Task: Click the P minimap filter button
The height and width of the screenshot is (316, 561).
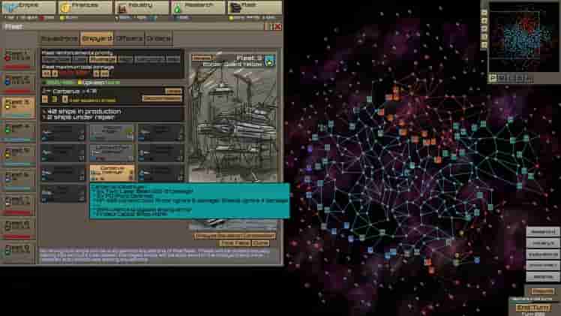Action: 493,77
